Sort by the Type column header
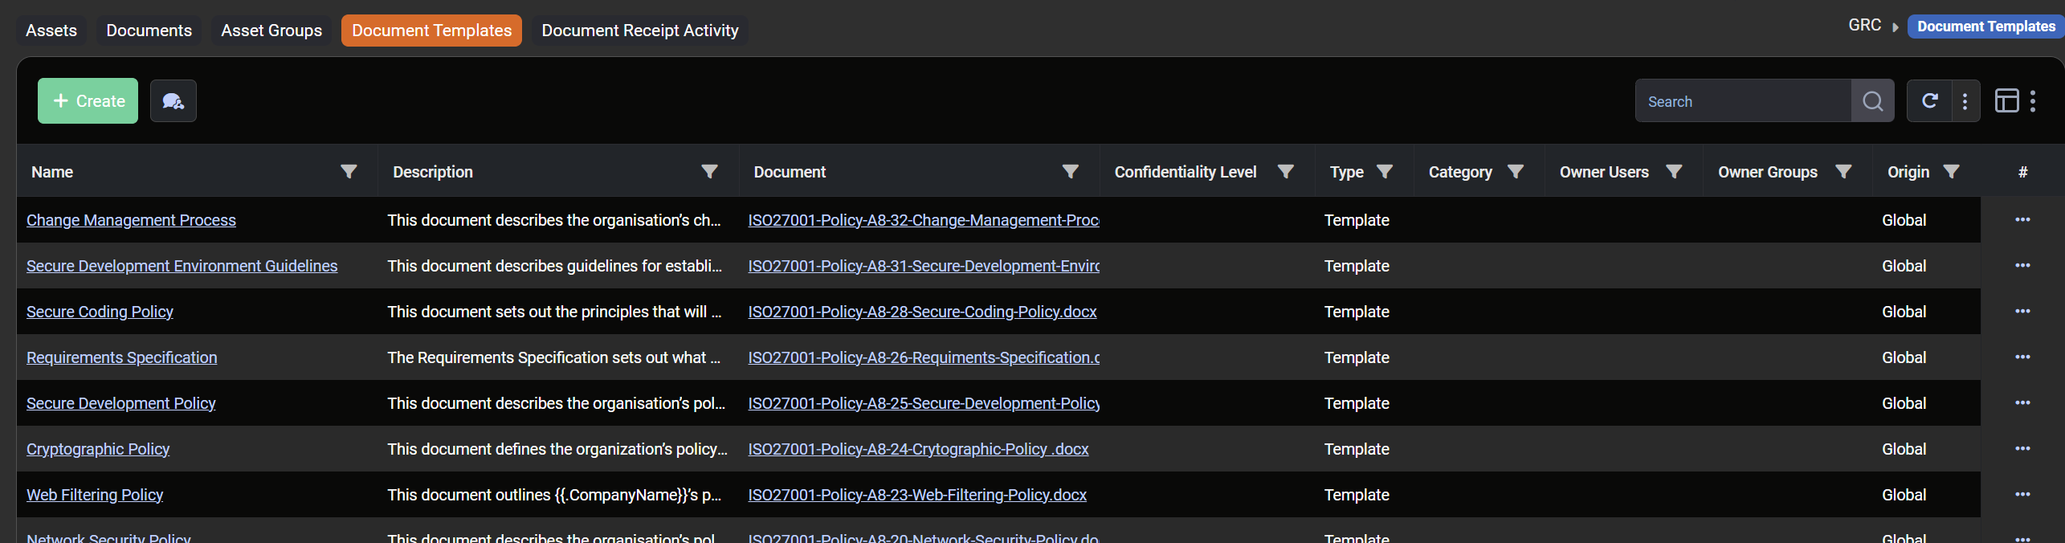The width and height of the screenshot is (2065, 543). click(x=1346, y=172)
